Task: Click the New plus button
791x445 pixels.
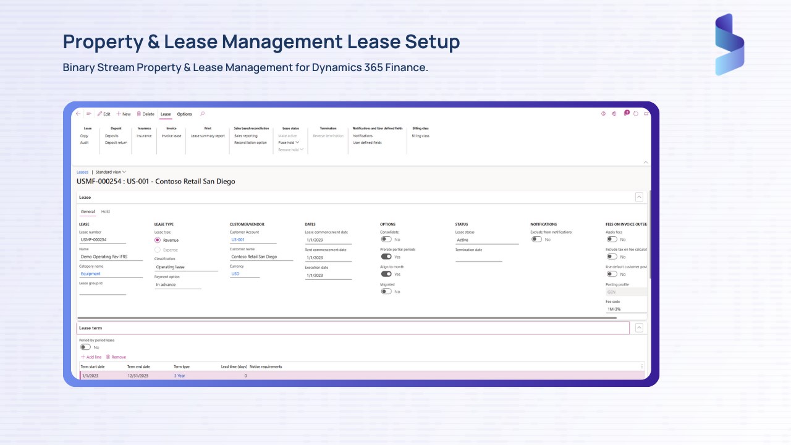Action: [x=124, y=114]
